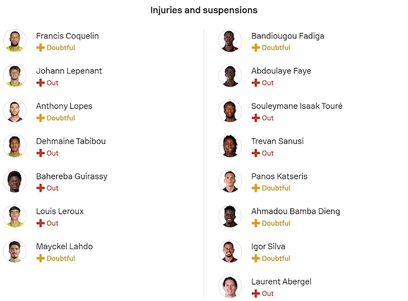Click Igor Silva's player photo

[230, 251]
